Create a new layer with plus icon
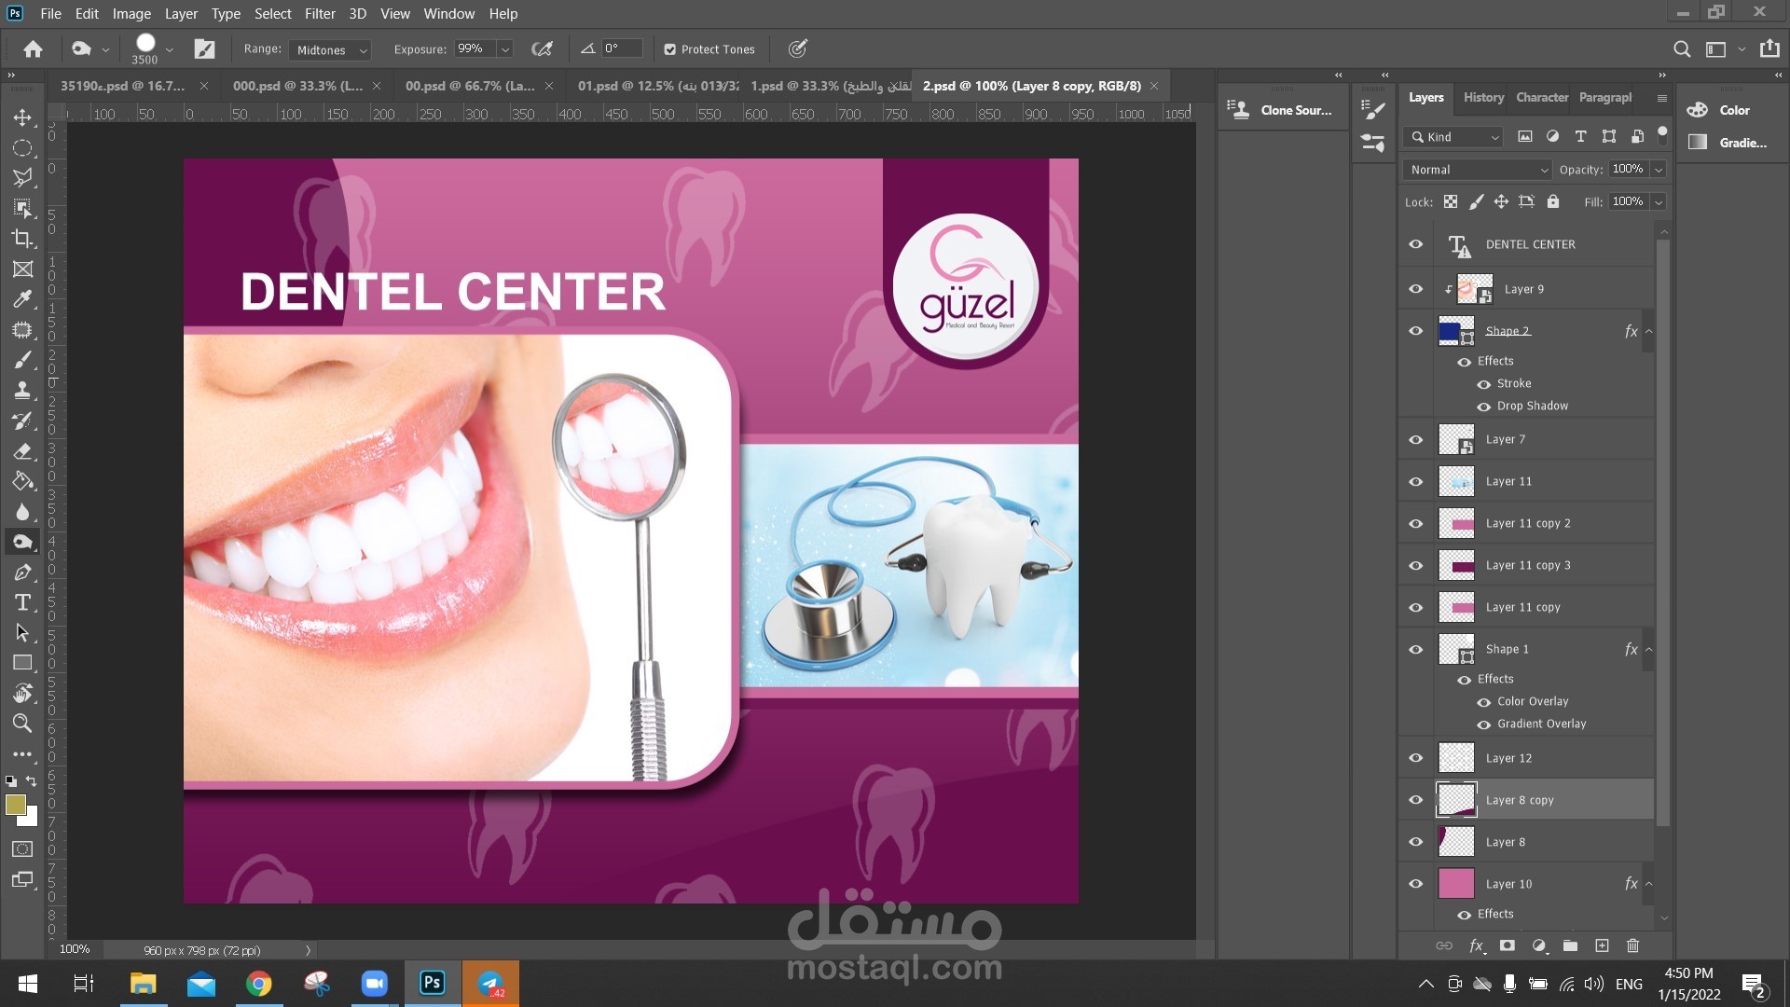Image resolution: width=1790 pixels, height=1007 pixels. [1602, 945]
